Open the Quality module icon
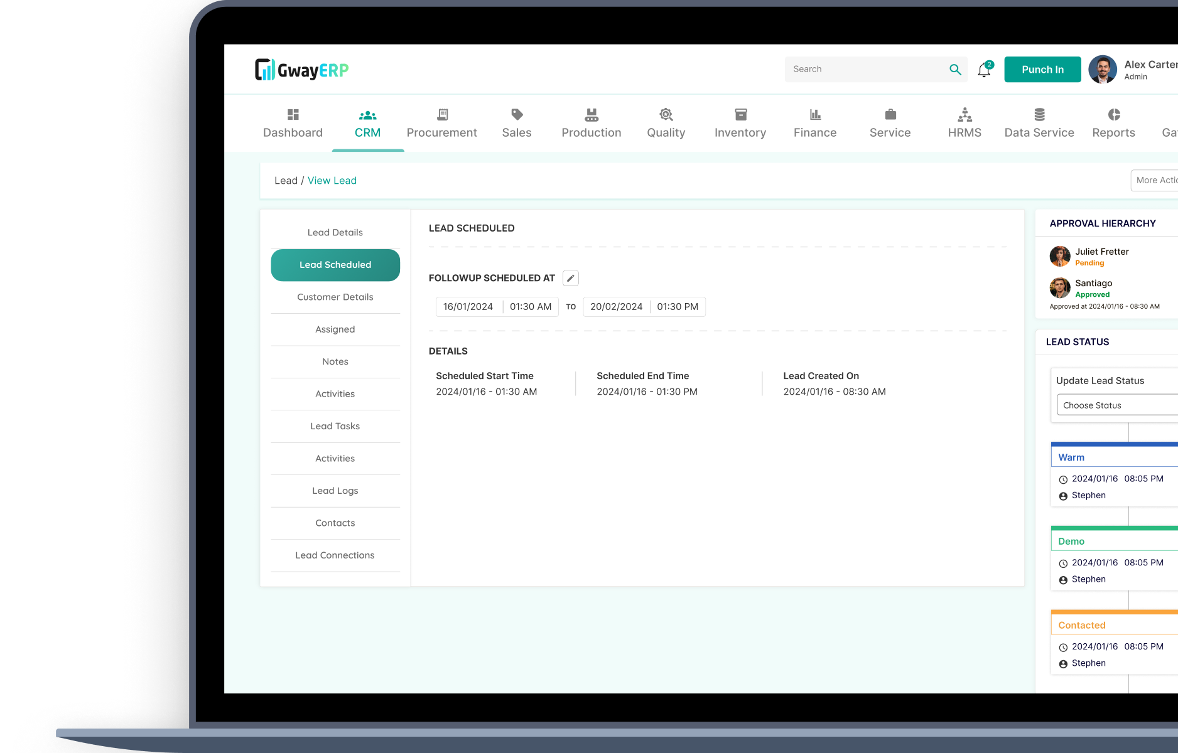The height and width of the screenshot is (753, 1178). [x=666, y=115]
